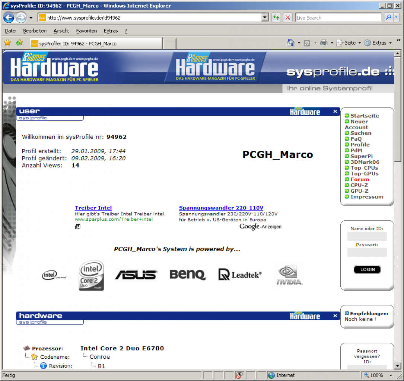The height and width of the screenshot is (381, 404).
Task: Open search provider options dropdown
Action: click(x=396, y=17)
